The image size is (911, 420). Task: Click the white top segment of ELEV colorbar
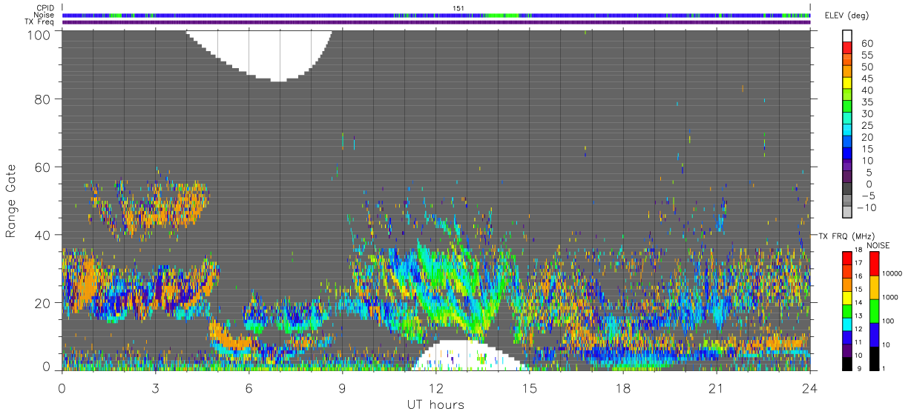[847, 37]
